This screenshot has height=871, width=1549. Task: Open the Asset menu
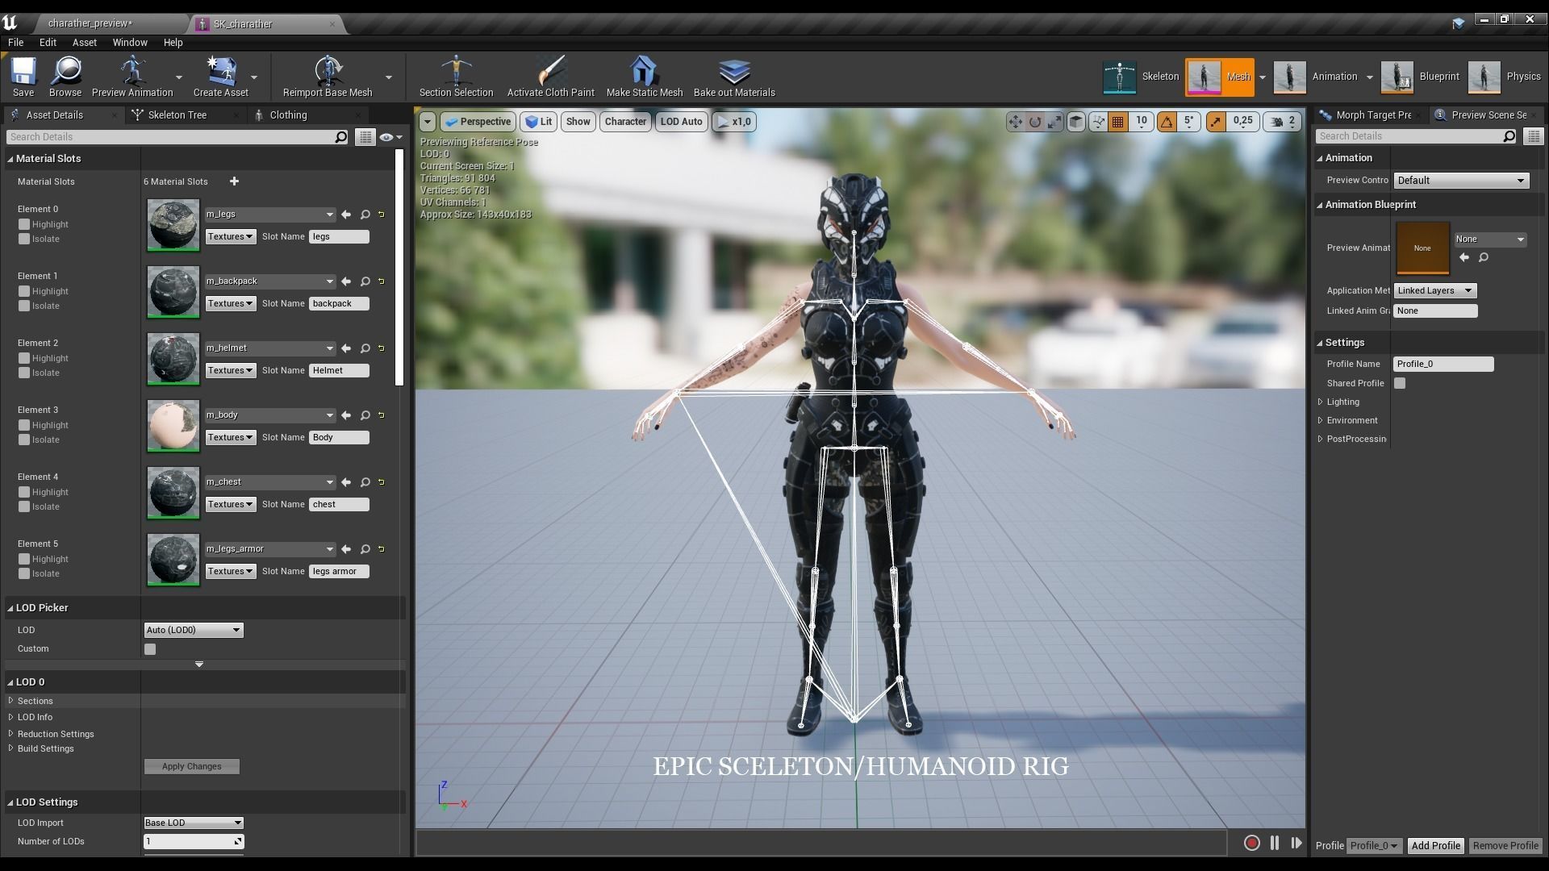coord(84,43)
